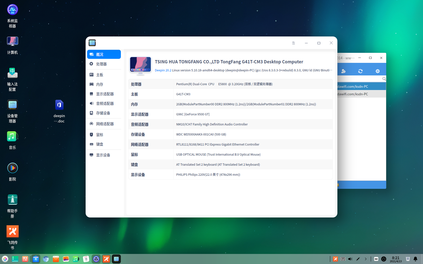Screen dimensions: 423x264
Task: Open the trash from the dock
Action: pyautogui.click(x=408, y=259)
